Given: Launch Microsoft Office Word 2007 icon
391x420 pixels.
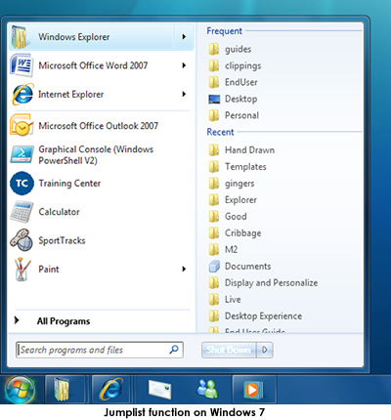Looking at the screenshot, I should [x=22, y=65].
